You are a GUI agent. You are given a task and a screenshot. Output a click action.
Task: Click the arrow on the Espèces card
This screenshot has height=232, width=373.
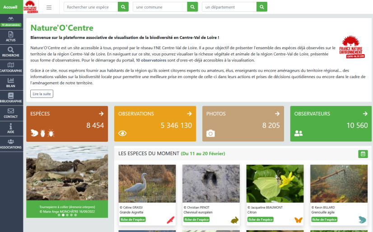[101, 114]
